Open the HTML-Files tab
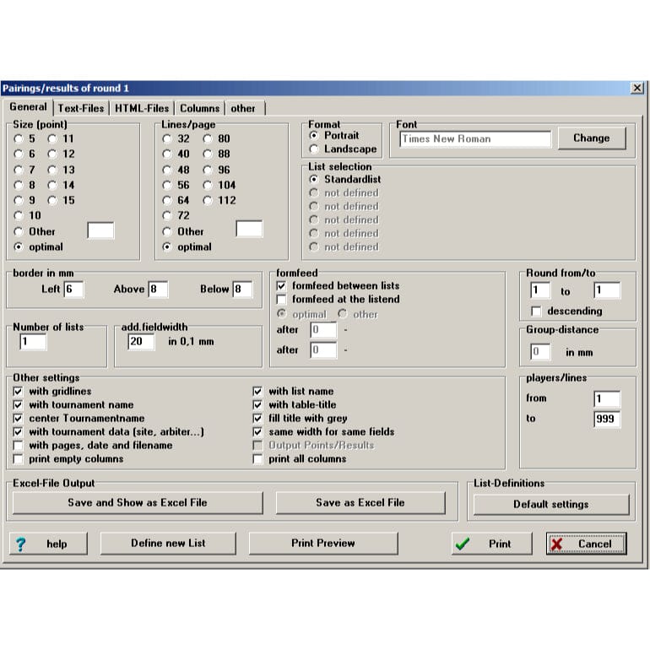 [142, 108]
